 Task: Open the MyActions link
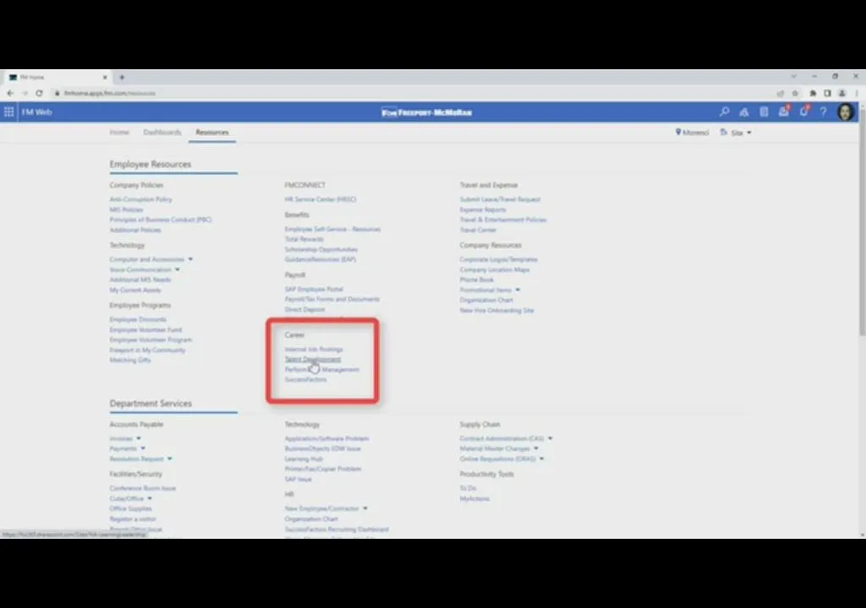(474, 499)
